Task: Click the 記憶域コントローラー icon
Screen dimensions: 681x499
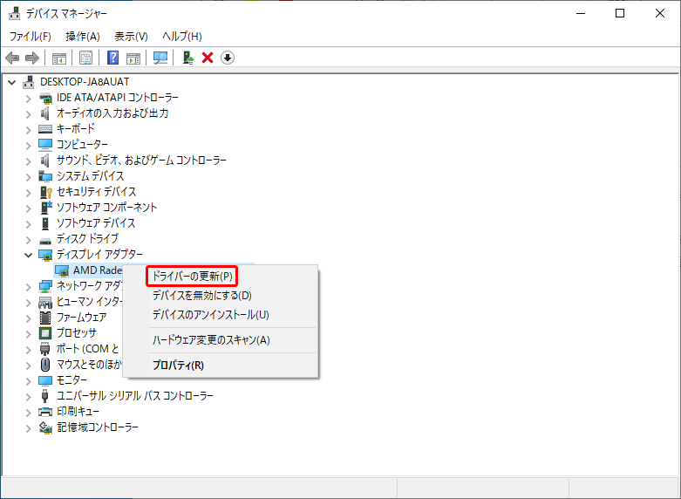Action: pyautogui.click(x=45, y=427)
